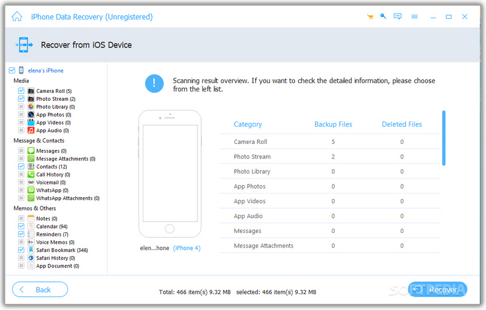Toggle the elena's iPhone checkbox

[x=12, y=70]
